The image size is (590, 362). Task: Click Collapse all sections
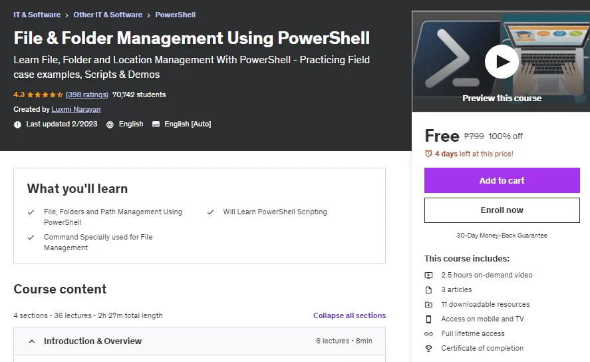click(349, 315)
